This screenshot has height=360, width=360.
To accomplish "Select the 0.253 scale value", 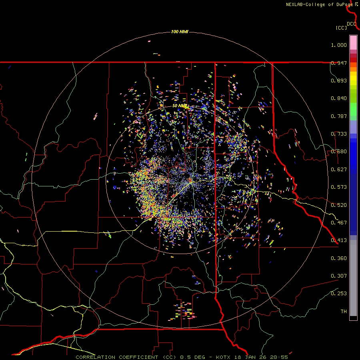I will 339,294.
